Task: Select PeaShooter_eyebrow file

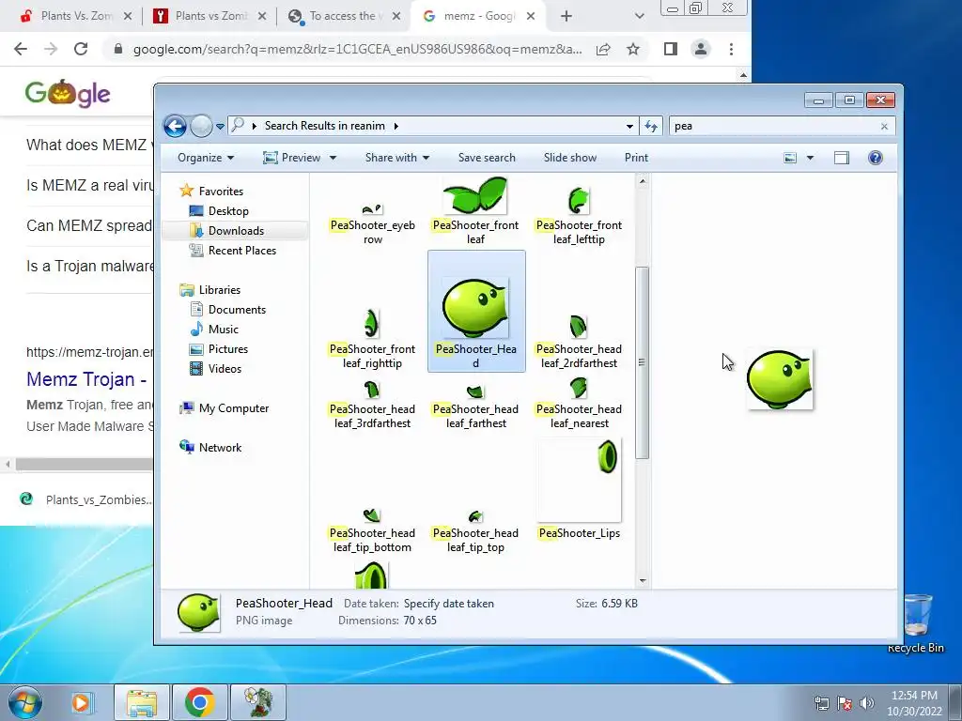Action: 372,223
